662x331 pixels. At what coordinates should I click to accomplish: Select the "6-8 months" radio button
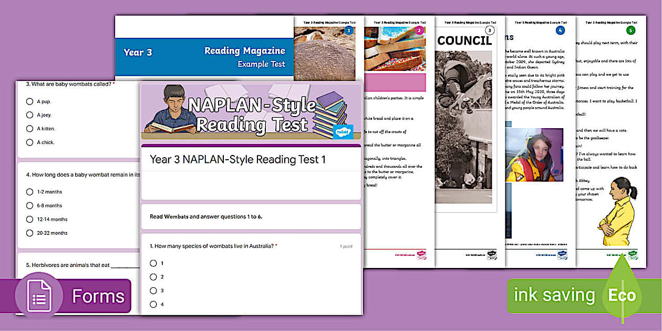(29, 205)
